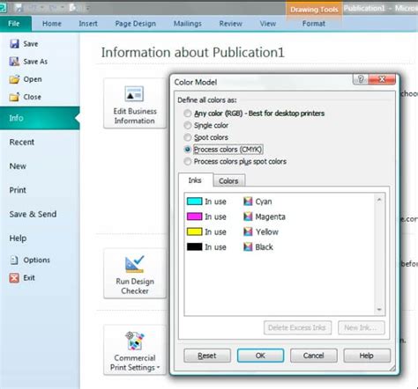This screenshot has width=418, height=389.
Task: Click the inks list scroll down arrow
Action: tap(379, 309)
